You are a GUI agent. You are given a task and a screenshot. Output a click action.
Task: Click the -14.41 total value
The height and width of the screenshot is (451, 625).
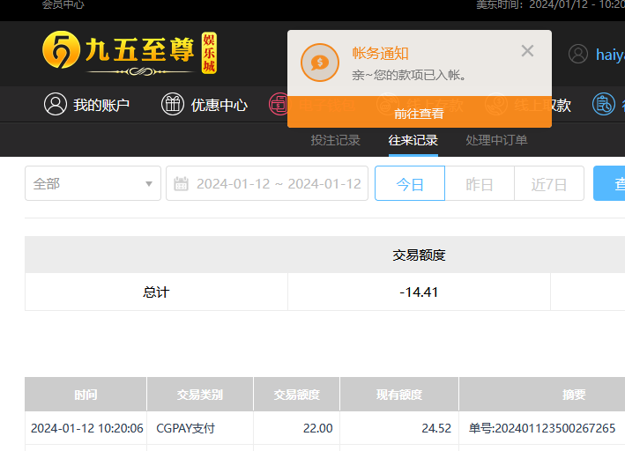[419, 292]
